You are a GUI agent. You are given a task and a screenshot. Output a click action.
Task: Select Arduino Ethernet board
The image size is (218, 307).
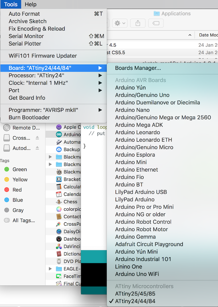tap(162, 170)
